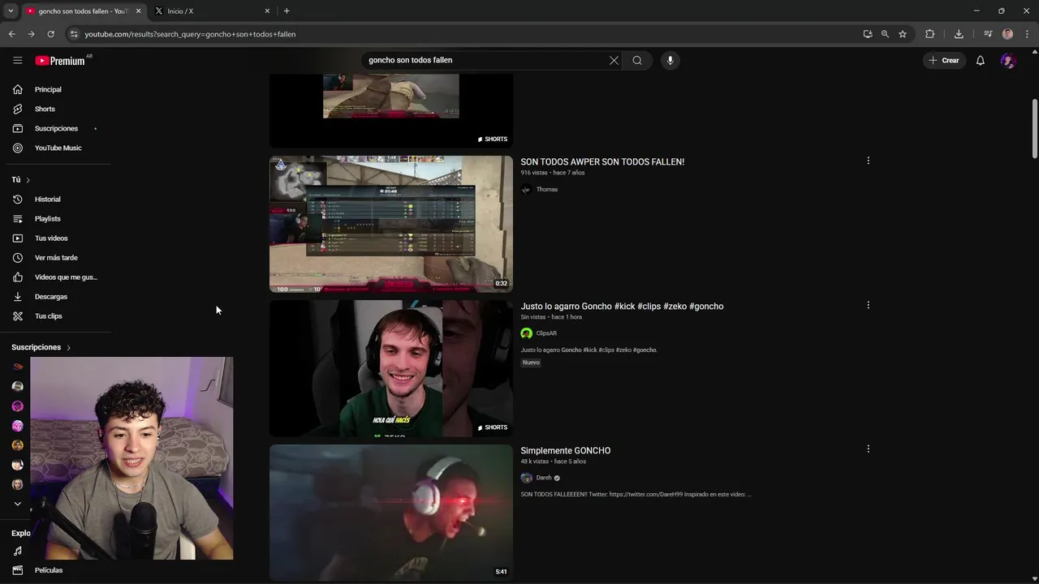Expand the Tú section chevron
This screenshot has width=1039, height=584.
coord(28,180)
